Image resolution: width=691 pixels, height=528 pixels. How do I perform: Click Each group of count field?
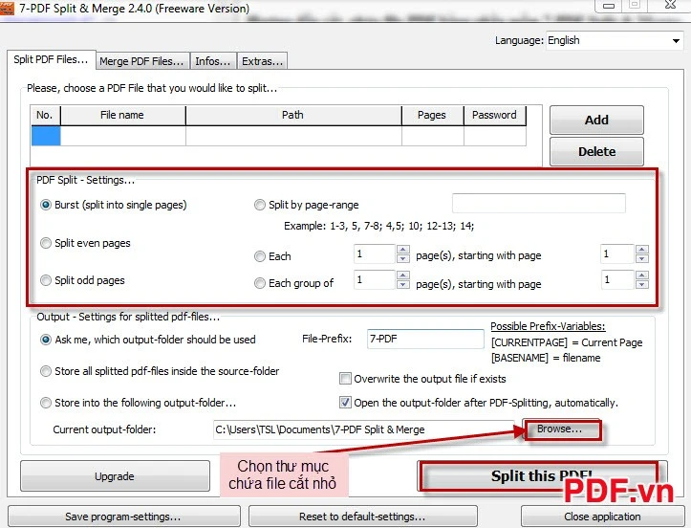coord(375,279)
